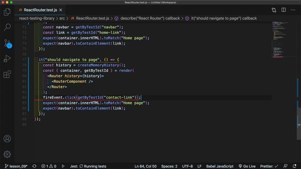The height and width of the screenshot is (169, 301).
Task: Click the "contact-link" string
Action: coord(119,98)
